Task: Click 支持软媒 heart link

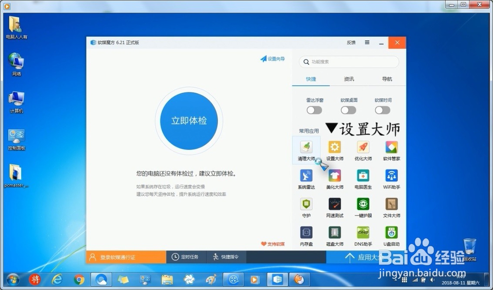Action: (273, 244)
